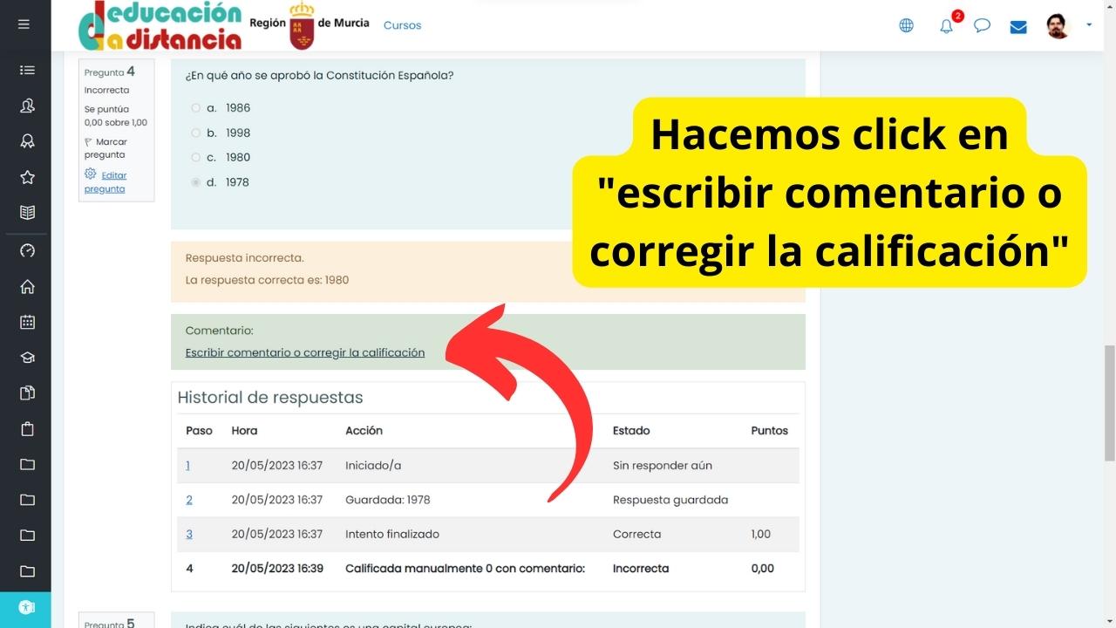Open the Editar pregunta link
Screen dimensions: 1116x628
(x=105, y=181)
